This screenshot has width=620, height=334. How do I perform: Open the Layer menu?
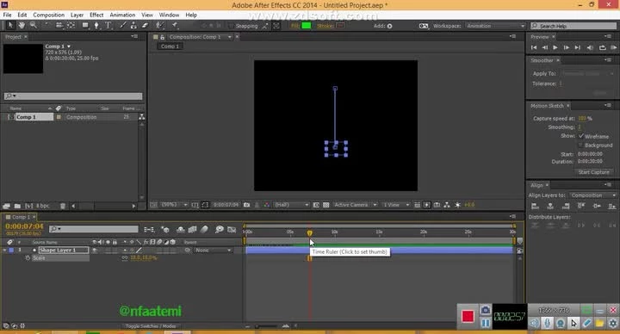pyautogui.click(x=77, y=15)
